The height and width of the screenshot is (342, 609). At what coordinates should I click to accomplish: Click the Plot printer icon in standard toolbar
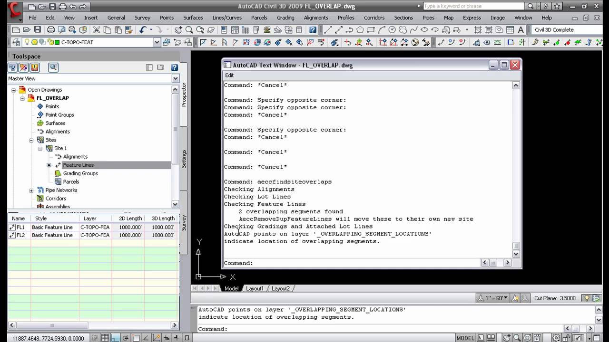pos(51,29)
